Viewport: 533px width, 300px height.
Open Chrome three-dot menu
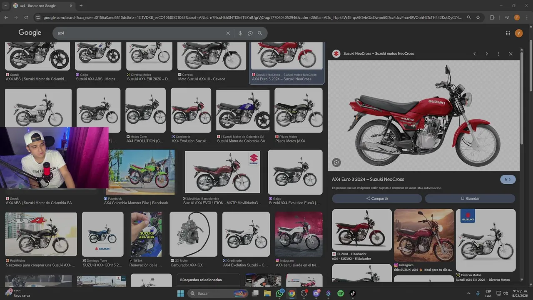[526, 17]
